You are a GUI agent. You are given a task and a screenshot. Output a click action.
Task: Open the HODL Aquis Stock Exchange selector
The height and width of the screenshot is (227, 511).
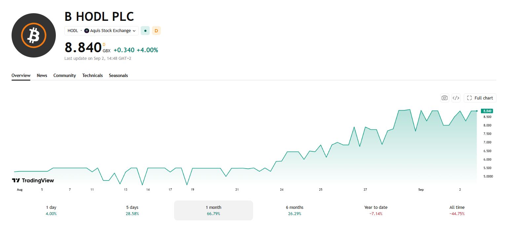101,31
